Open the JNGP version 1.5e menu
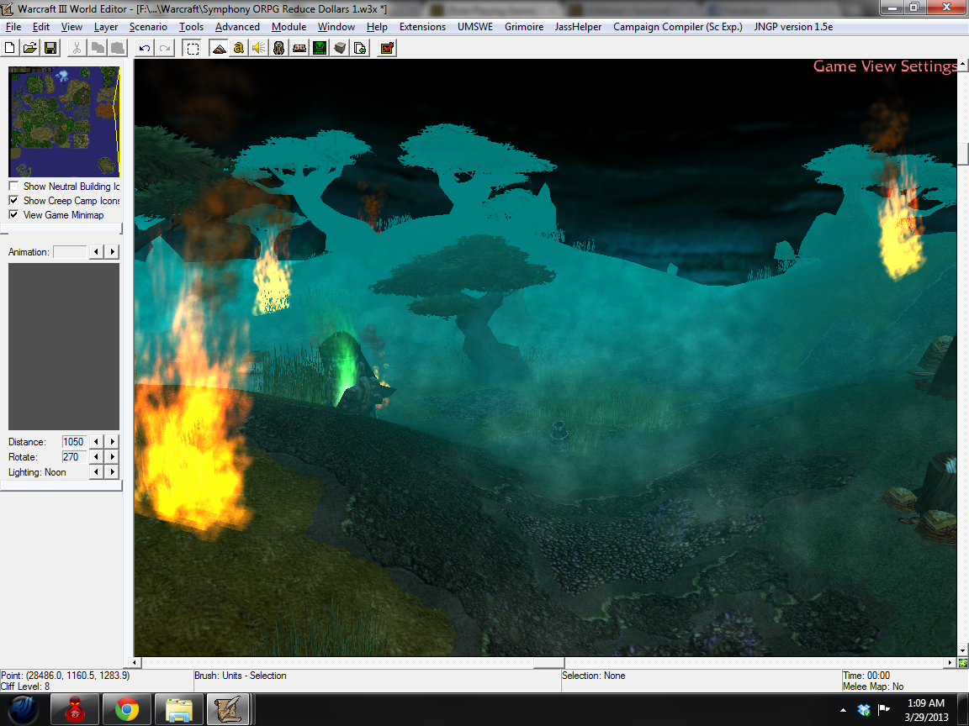969x726 pixels. [793, 27]
